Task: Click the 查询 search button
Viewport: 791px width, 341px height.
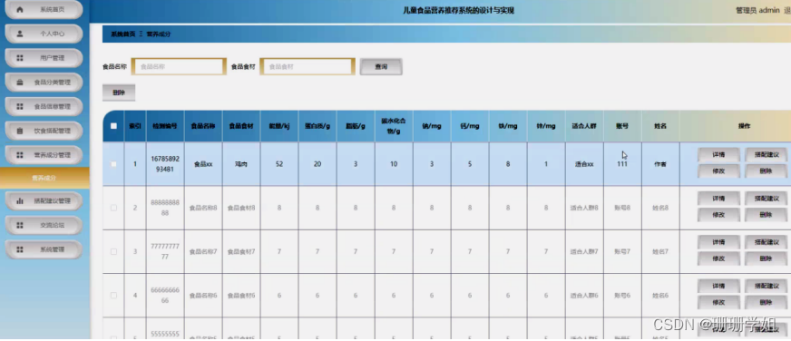Action: (x=381, y=66)
